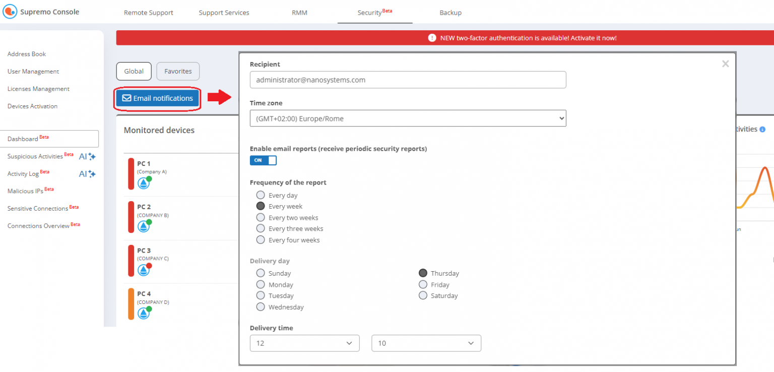Choose Every two weeks report frequency
774x372 pixels.
(x=261, y=217)
